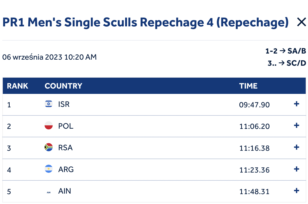Expand the AIN row details
The width and height of the screenshot is (308, 204).
[296, 191]
